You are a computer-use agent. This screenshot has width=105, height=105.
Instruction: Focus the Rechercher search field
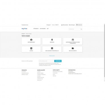click(x=75, y=29)
